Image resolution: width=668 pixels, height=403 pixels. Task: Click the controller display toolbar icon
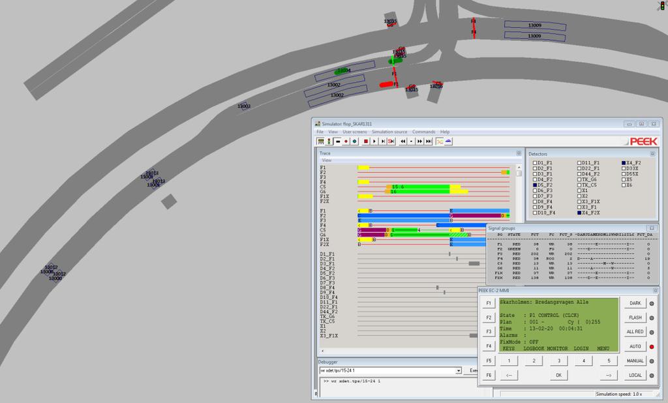[321, 142]
